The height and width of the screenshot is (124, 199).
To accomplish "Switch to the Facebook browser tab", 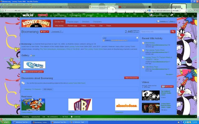I will point(15,7).
